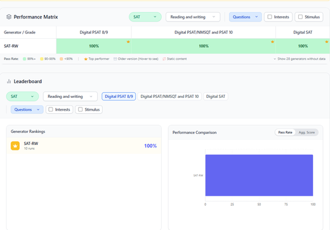Click Digital PSAT 8/9 column header

point(94,32)
